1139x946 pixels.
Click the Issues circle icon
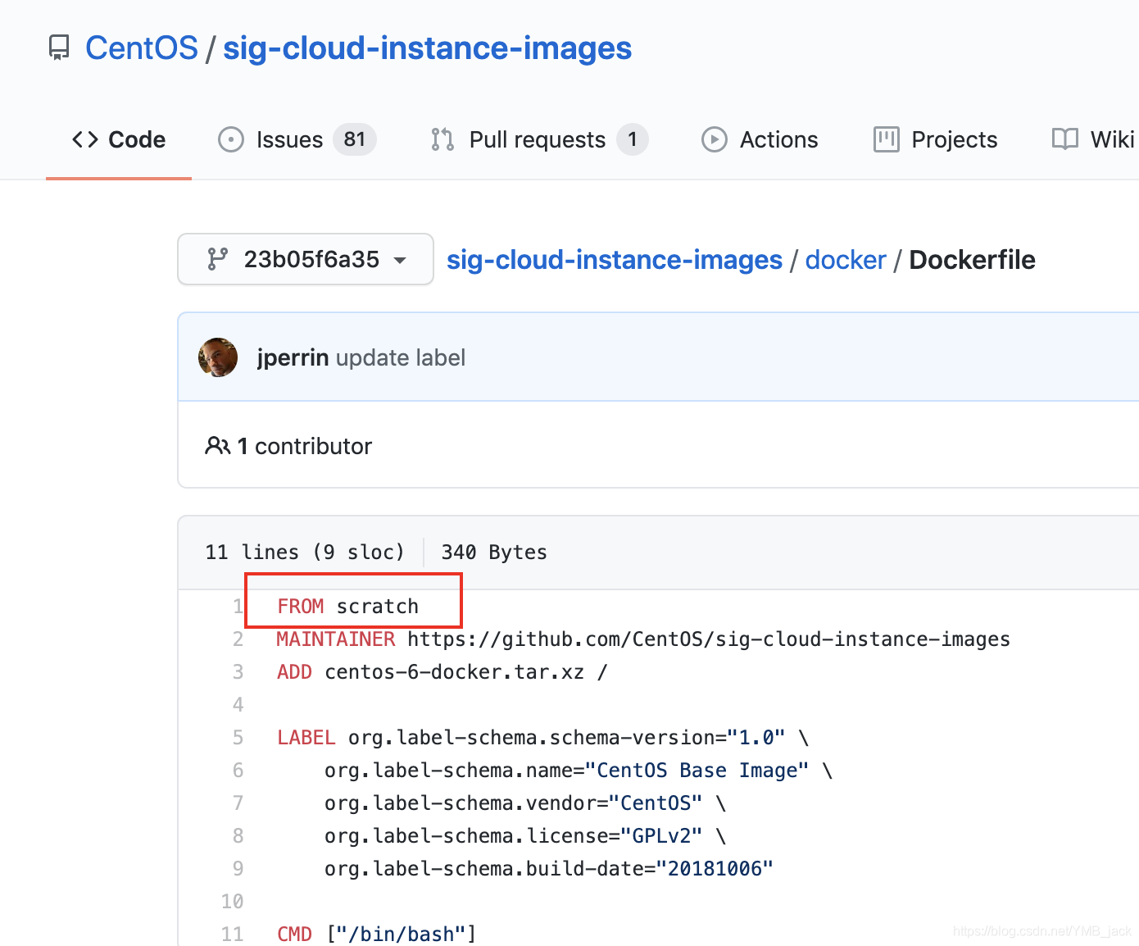[231, 139]
